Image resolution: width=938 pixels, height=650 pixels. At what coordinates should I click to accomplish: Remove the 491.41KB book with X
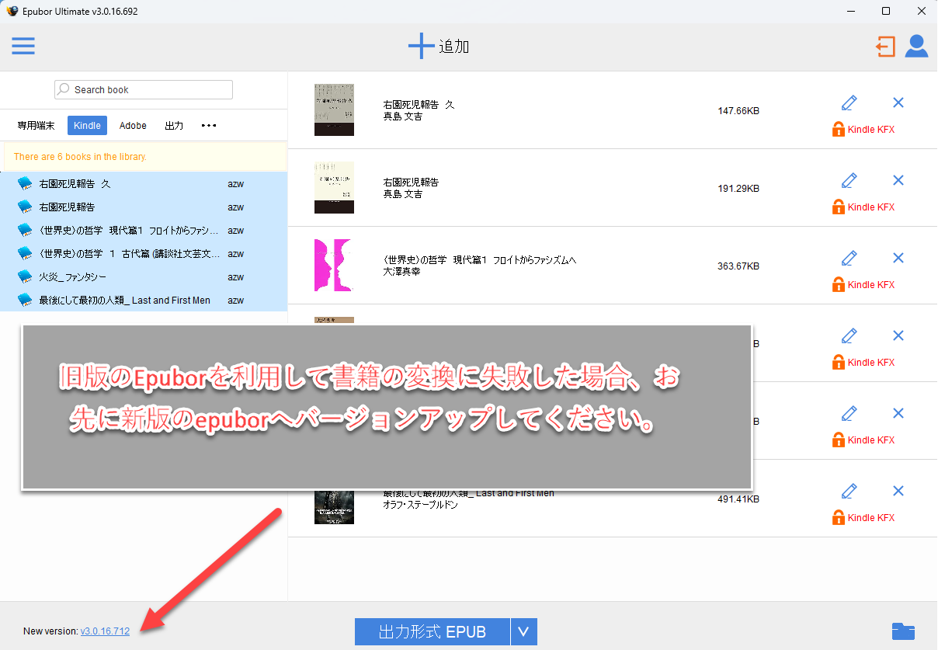(x=898, y=491)
